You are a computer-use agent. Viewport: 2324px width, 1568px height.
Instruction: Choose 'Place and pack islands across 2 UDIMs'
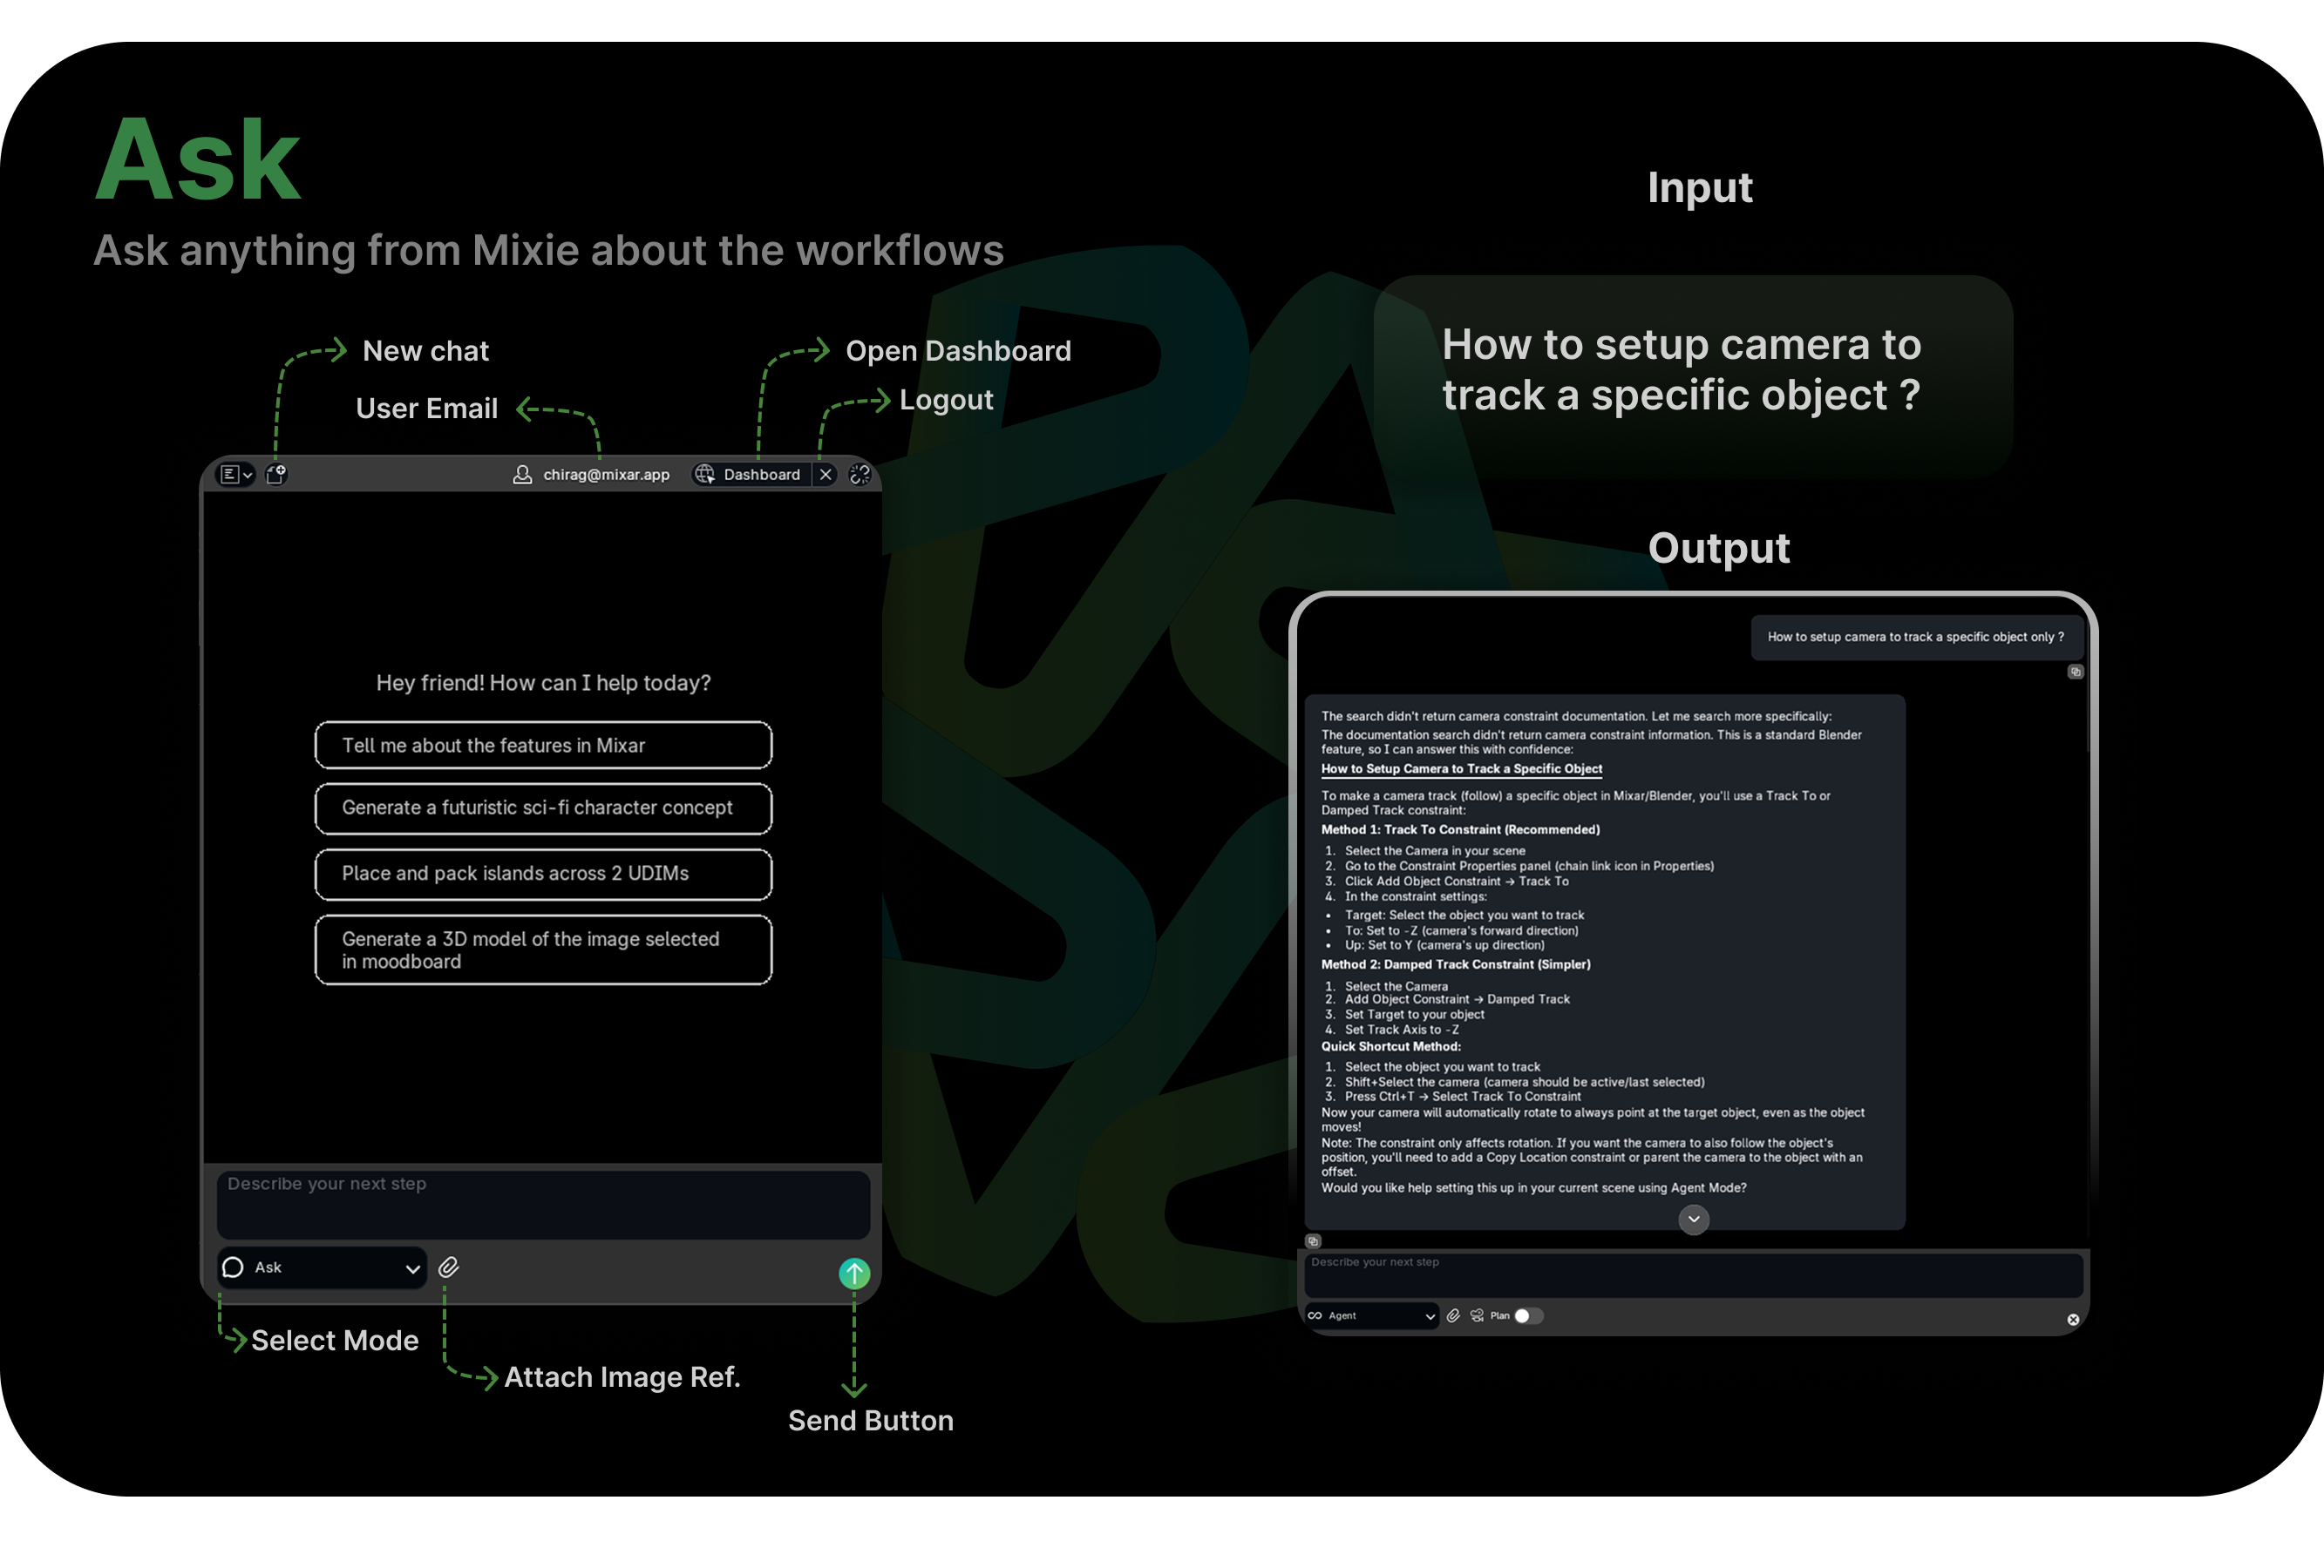pyautogui.click(x=543, y=874)
